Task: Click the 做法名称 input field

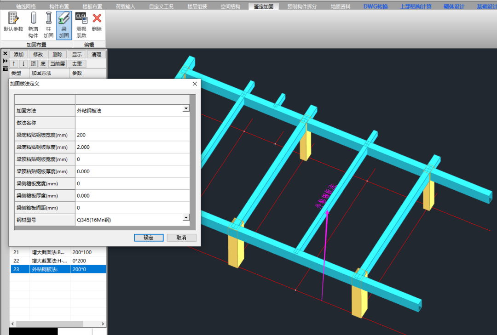Action: (x=132, y=123)
